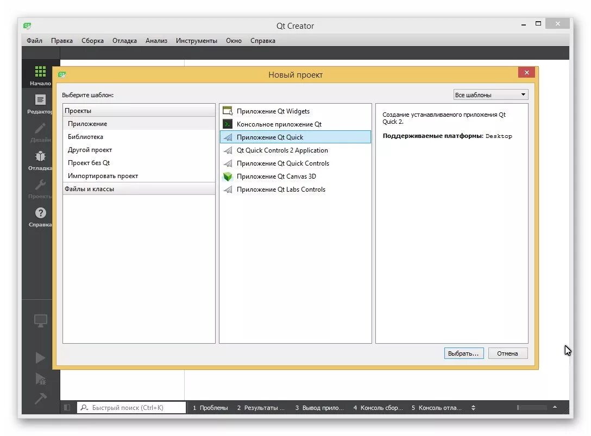Viewport: 591px width, 436px height.
Task: Open the 3 Вывод прило... pane
Action: click(x=319, y=408)
